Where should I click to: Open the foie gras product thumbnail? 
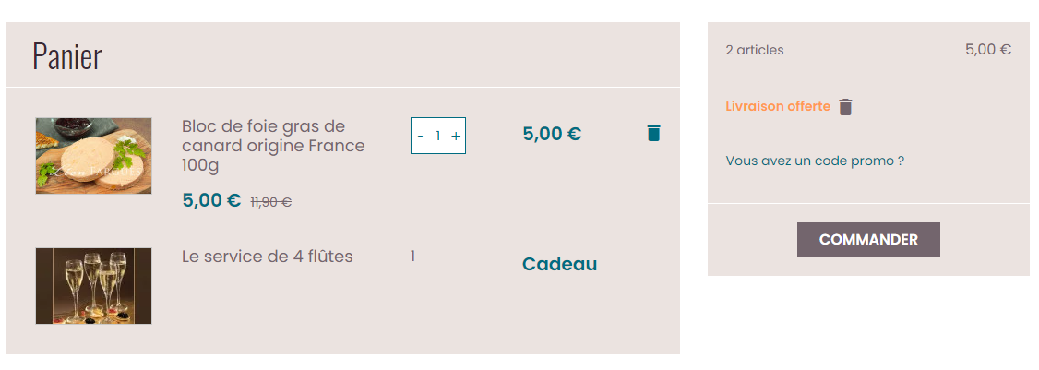tap(93, 156)
